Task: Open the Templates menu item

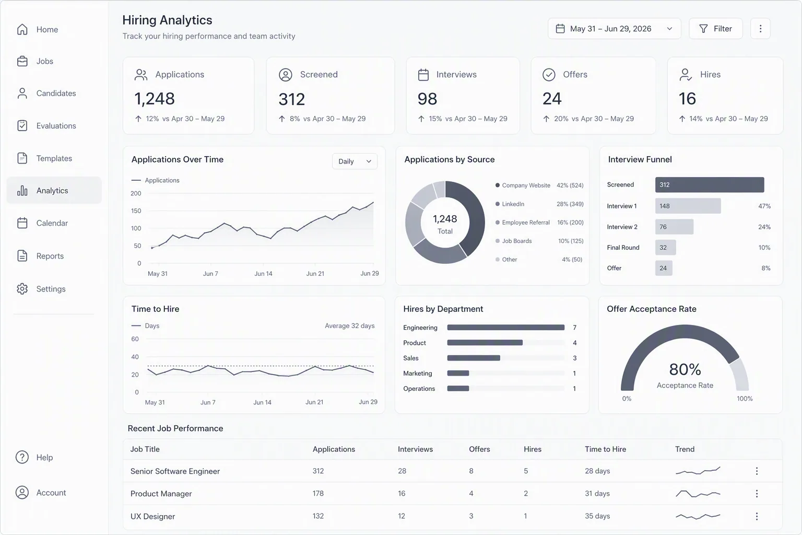Action: [54, 158]
